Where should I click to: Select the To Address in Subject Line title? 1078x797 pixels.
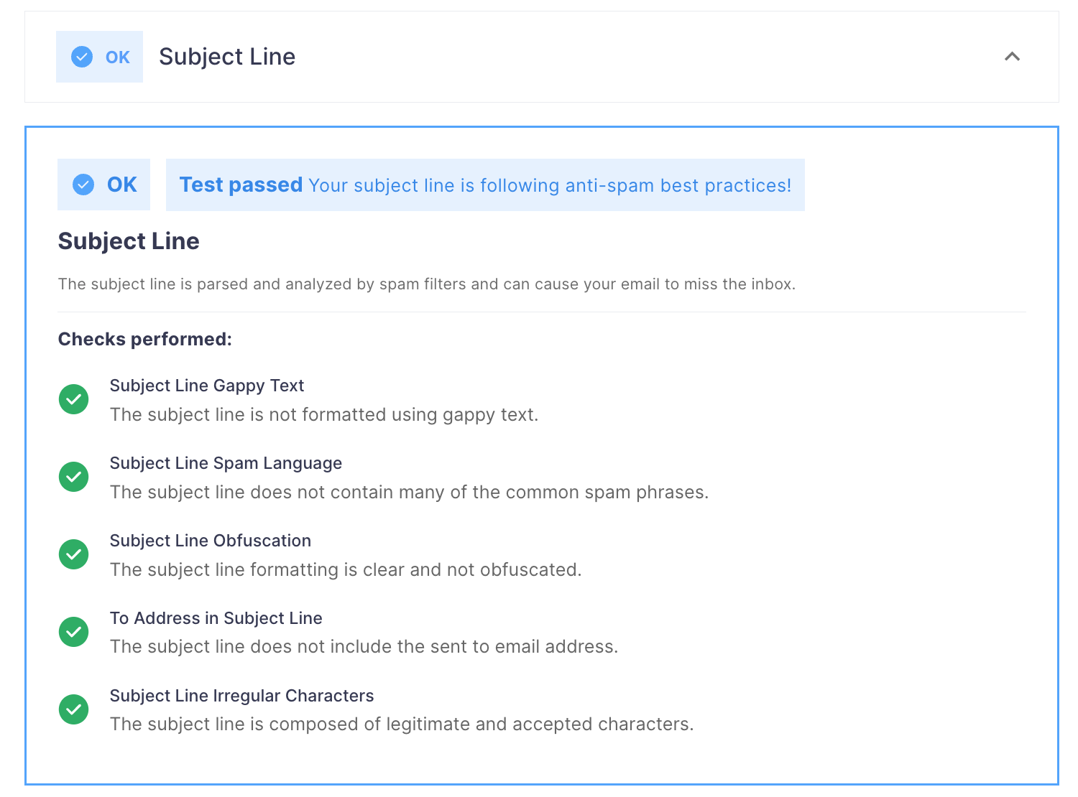216,618
